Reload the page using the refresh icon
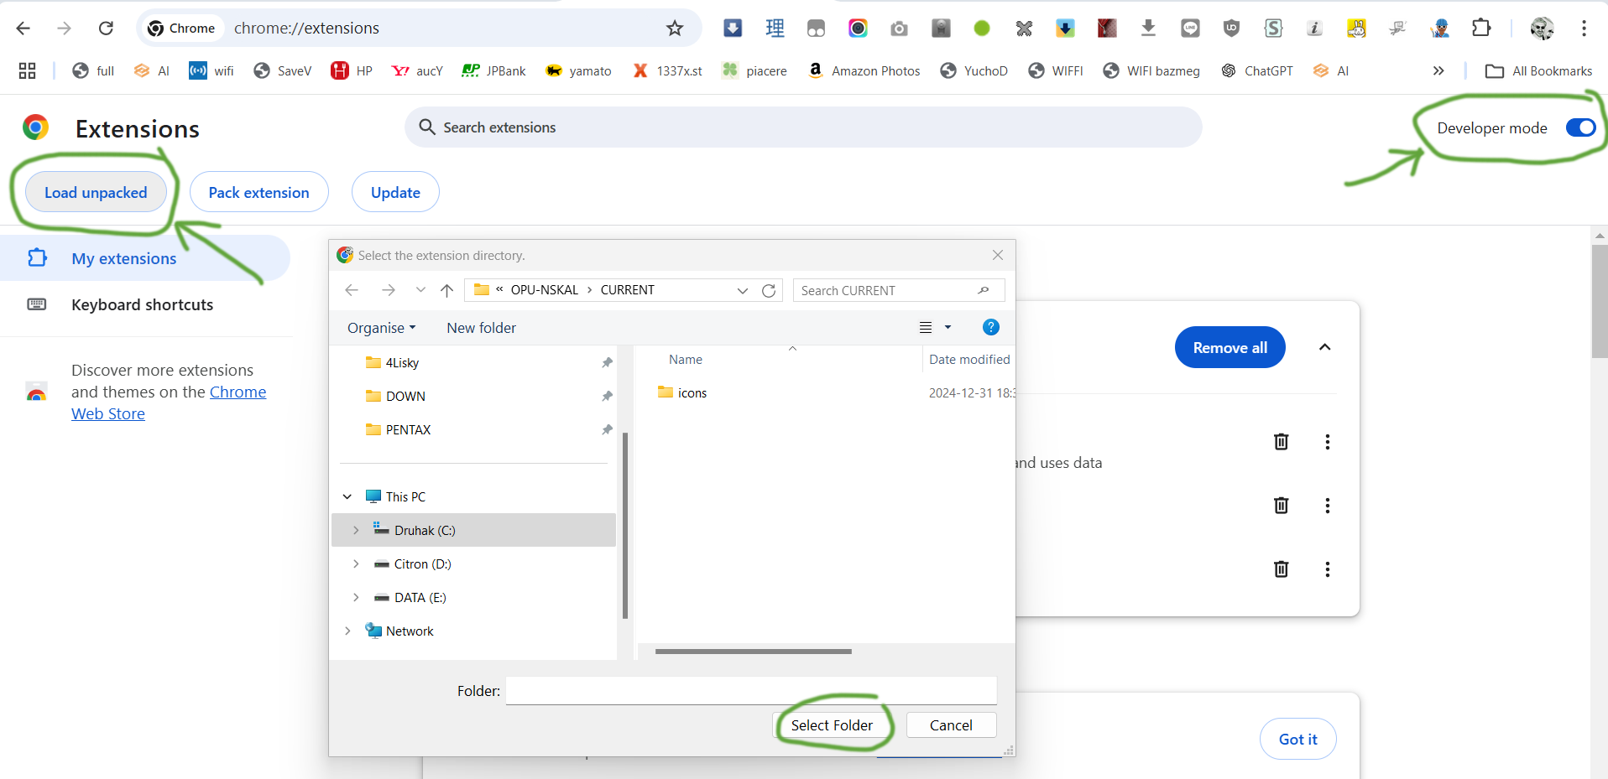1608x779 pixels. (x=106, y=29)
